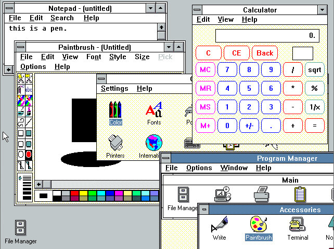
Task: Open Program Manager's control-menu box
Action: point(166,158)
